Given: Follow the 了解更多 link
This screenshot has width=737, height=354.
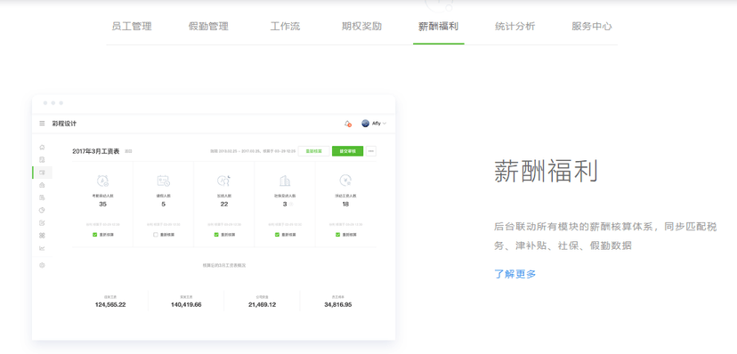Looking at the screenshot, I should pos(515,274).
